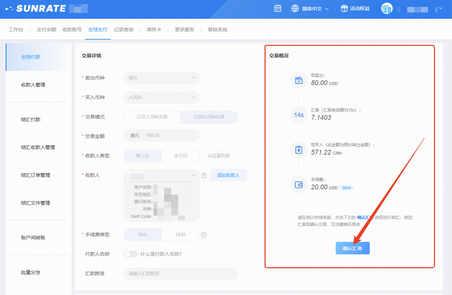Toggle the 付款人名称 switch
The width and height of the screenshot is (452, 295).
pos(131,254)
